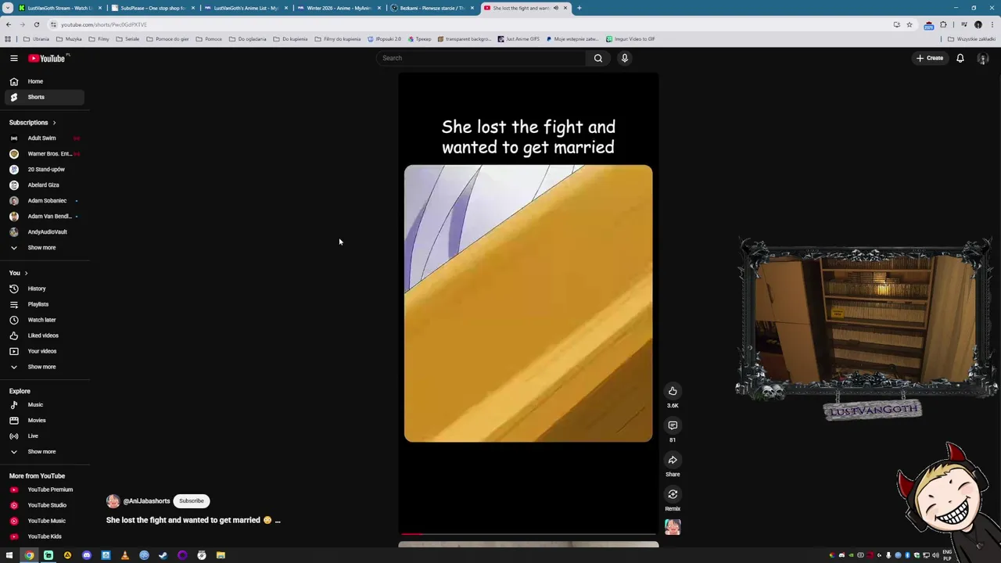The image size is (1001, 563).
Task: Click the Create button
Action: coord(930,58)
